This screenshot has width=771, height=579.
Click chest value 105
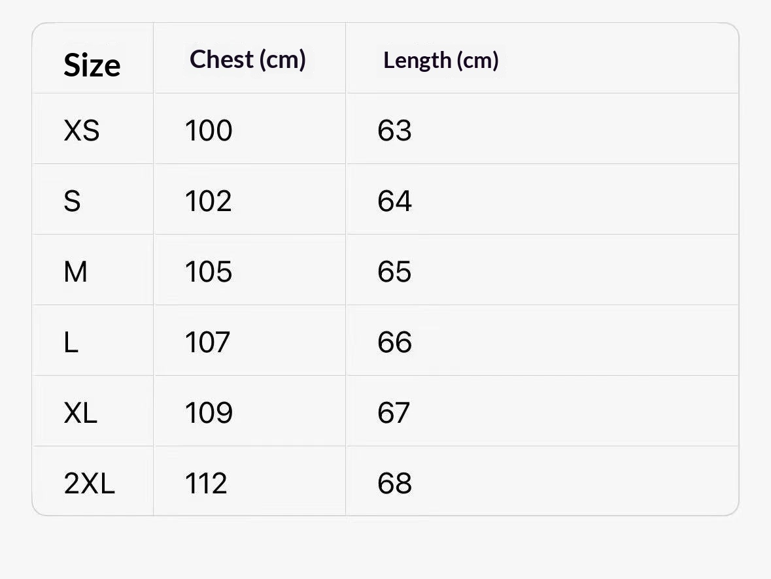click(x=209, y=272)
